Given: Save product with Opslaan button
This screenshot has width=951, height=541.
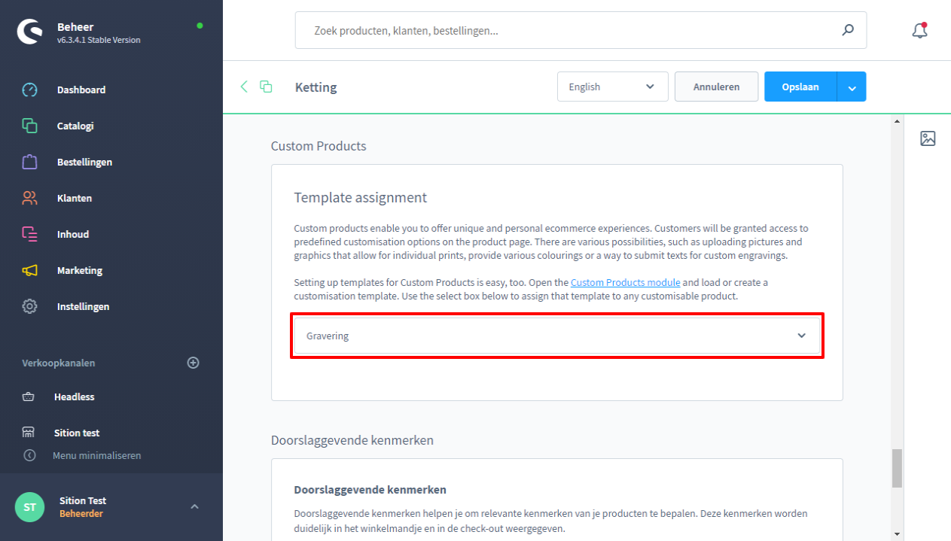Looking at the screenshot, I should pyautogui.click(x=800, y=87).
